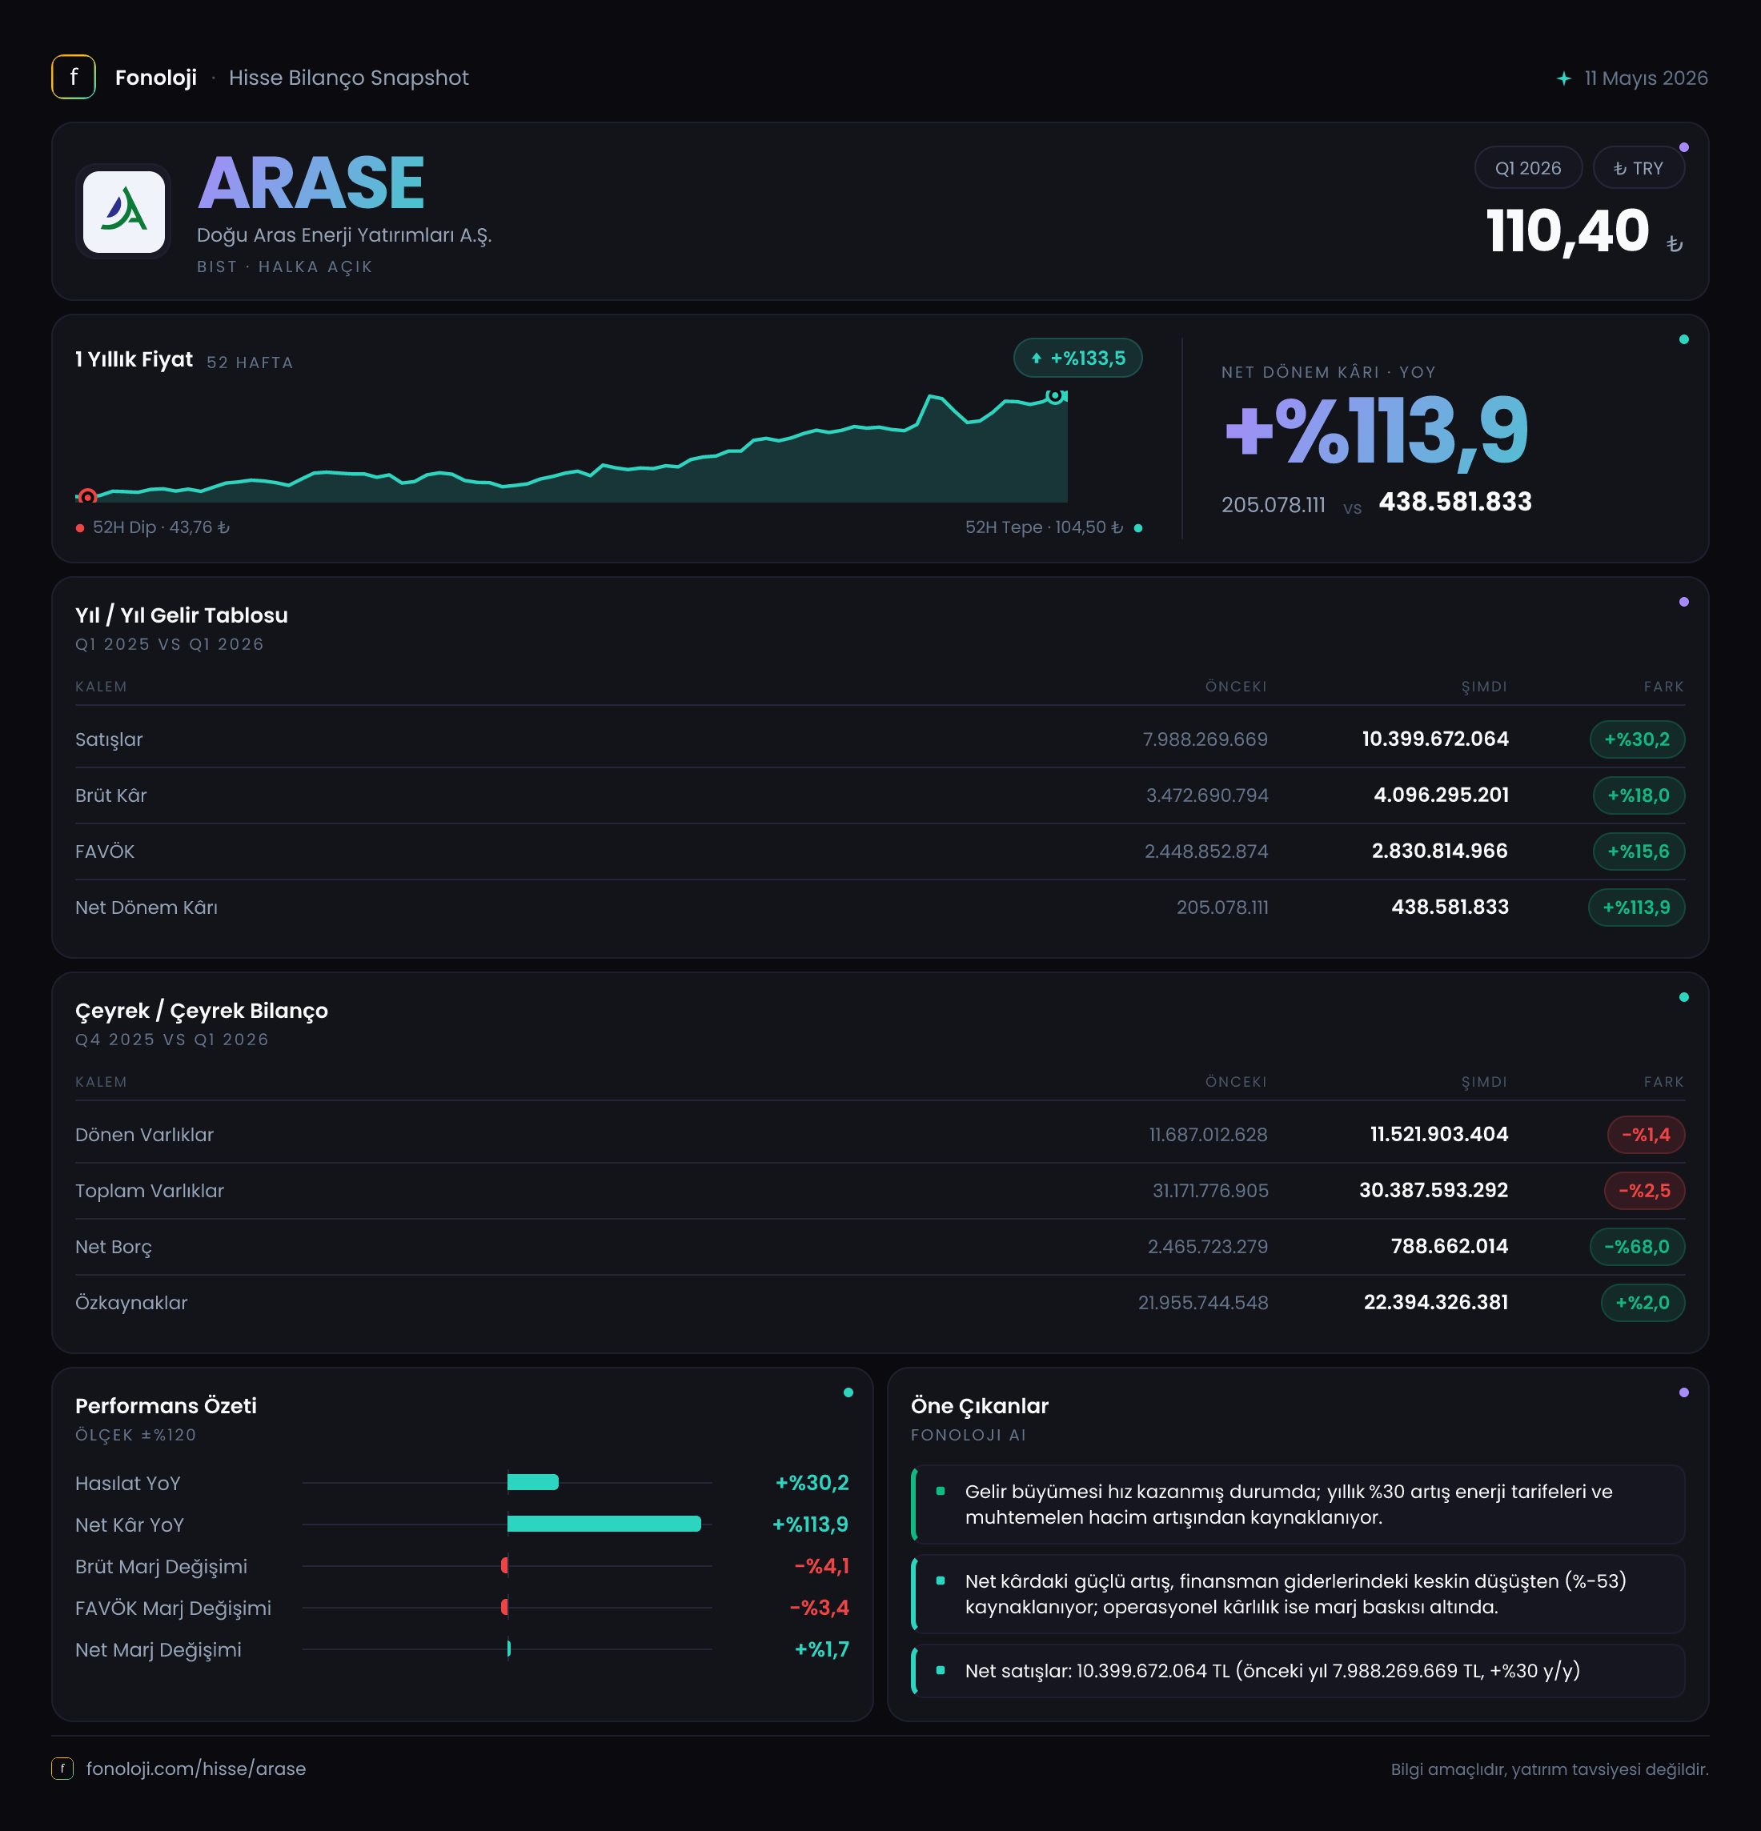Screen dimensions: 1761x1831
Task: Click the +%30,2 badge in the Satışlar row
Action: (x=1637, y=739)
